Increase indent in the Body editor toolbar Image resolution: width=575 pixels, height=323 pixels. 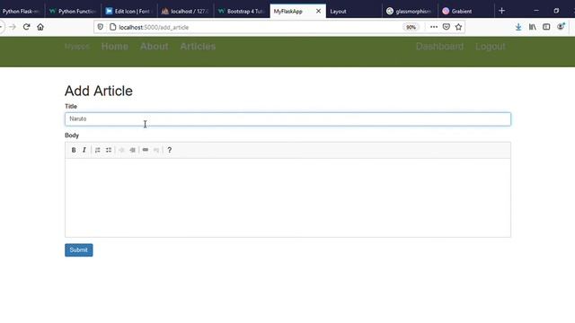tap(132, 150)
